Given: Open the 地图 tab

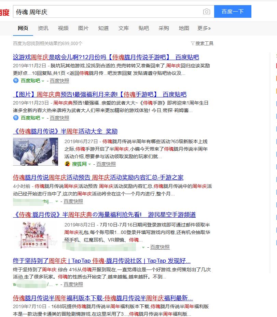Looking at the screenshot, I should [x=184, y=28].
